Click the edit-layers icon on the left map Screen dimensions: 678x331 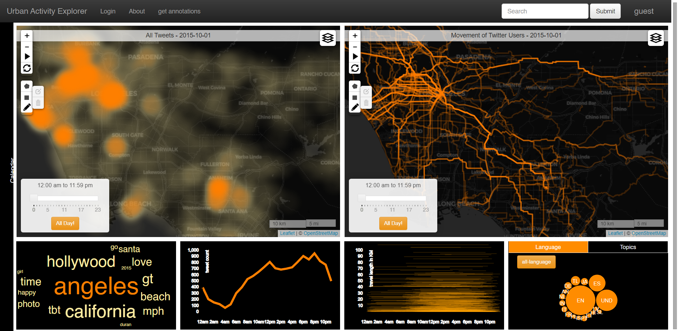38,91
